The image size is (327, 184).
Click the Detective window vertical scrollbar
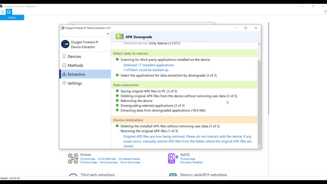click(268, 69)
